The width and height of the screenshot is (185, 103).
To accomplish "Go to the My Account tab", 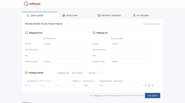I will 141,15.
